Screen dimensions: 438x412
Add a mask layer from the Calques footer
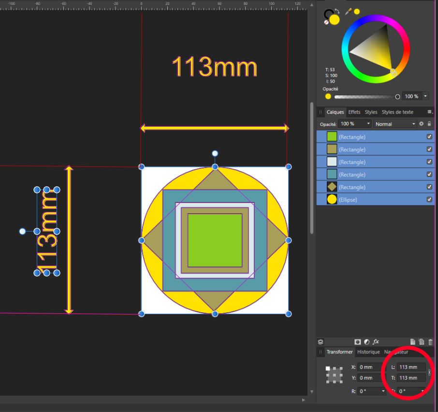(x=358, y=342)
